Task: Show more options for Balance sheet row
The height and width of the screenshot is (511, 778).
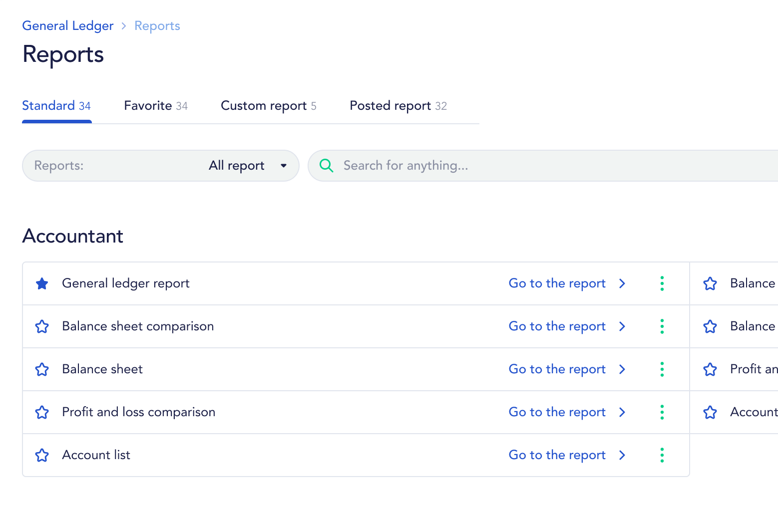Action: click(x=662, y=369)
